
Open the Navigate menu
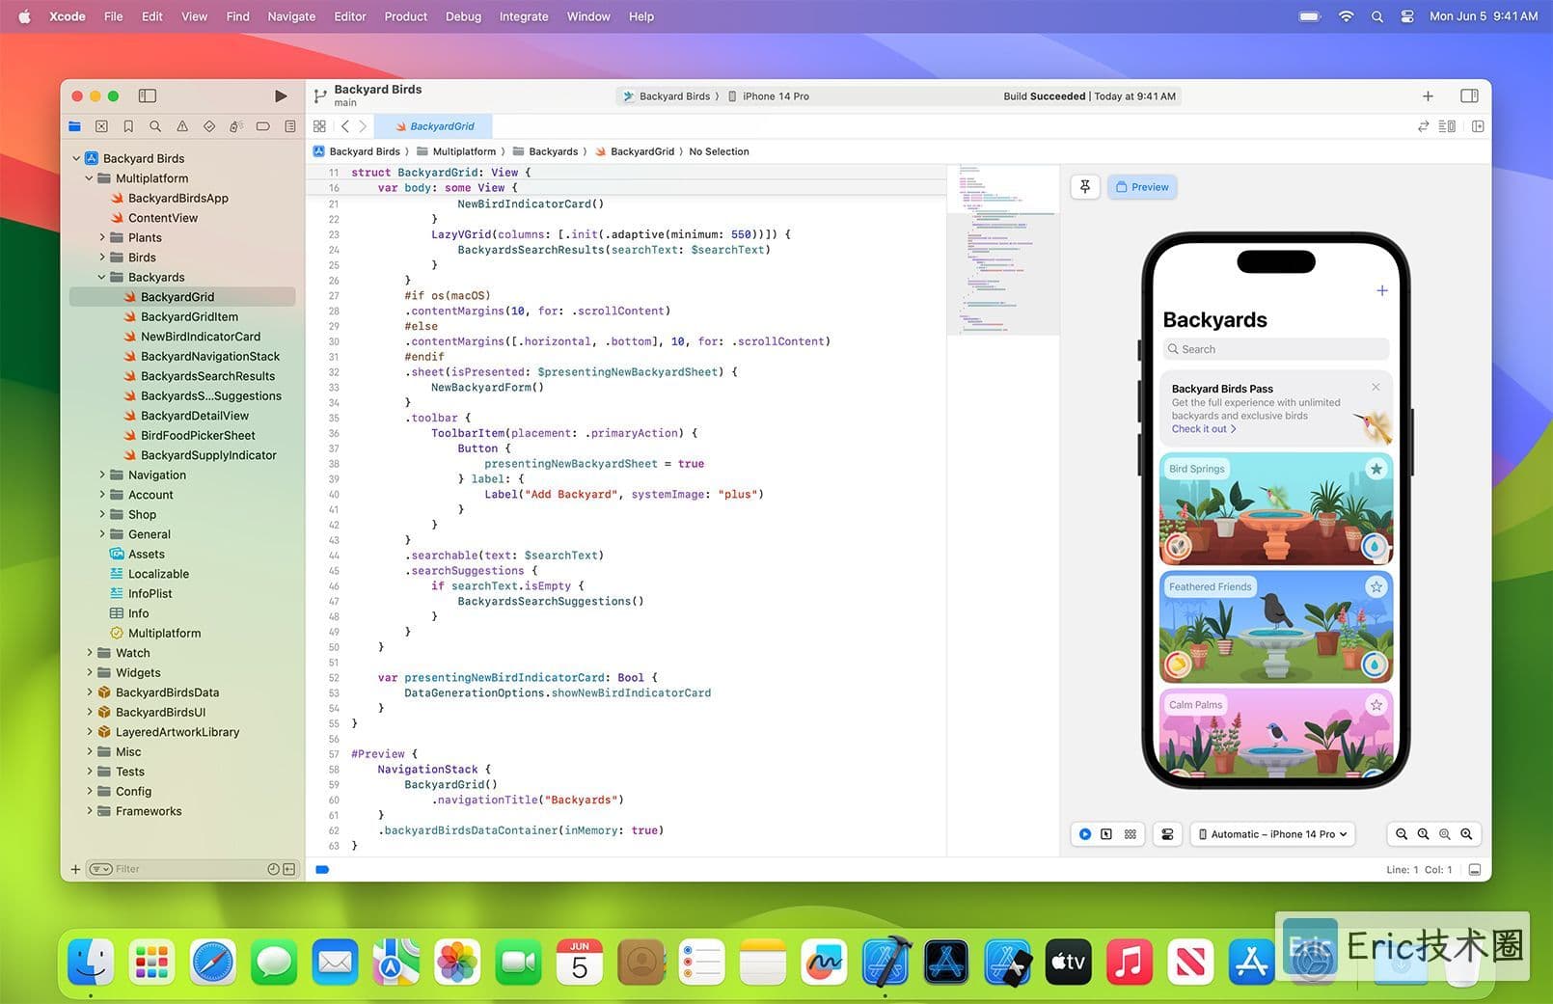[291, 16]
